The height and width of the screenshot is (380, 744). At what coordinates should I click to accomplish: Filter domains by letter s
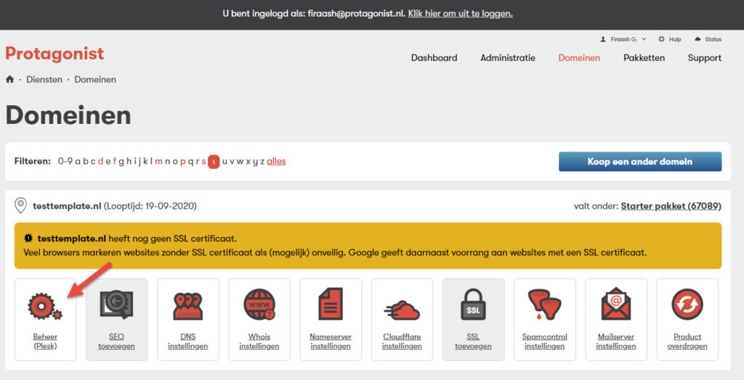click(203, 162)
